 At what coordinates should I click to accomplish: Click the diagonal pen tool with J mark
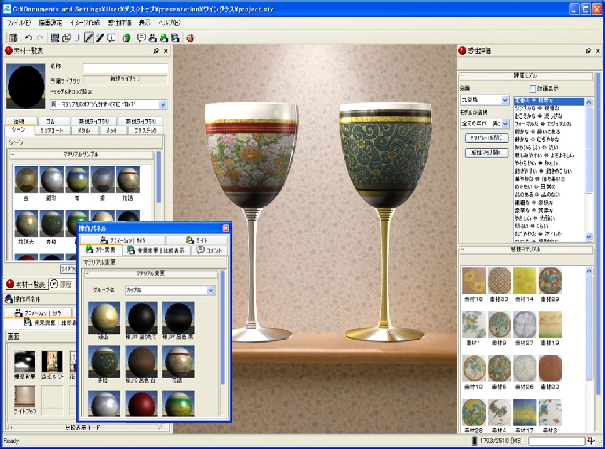click(x=100, y=38)
